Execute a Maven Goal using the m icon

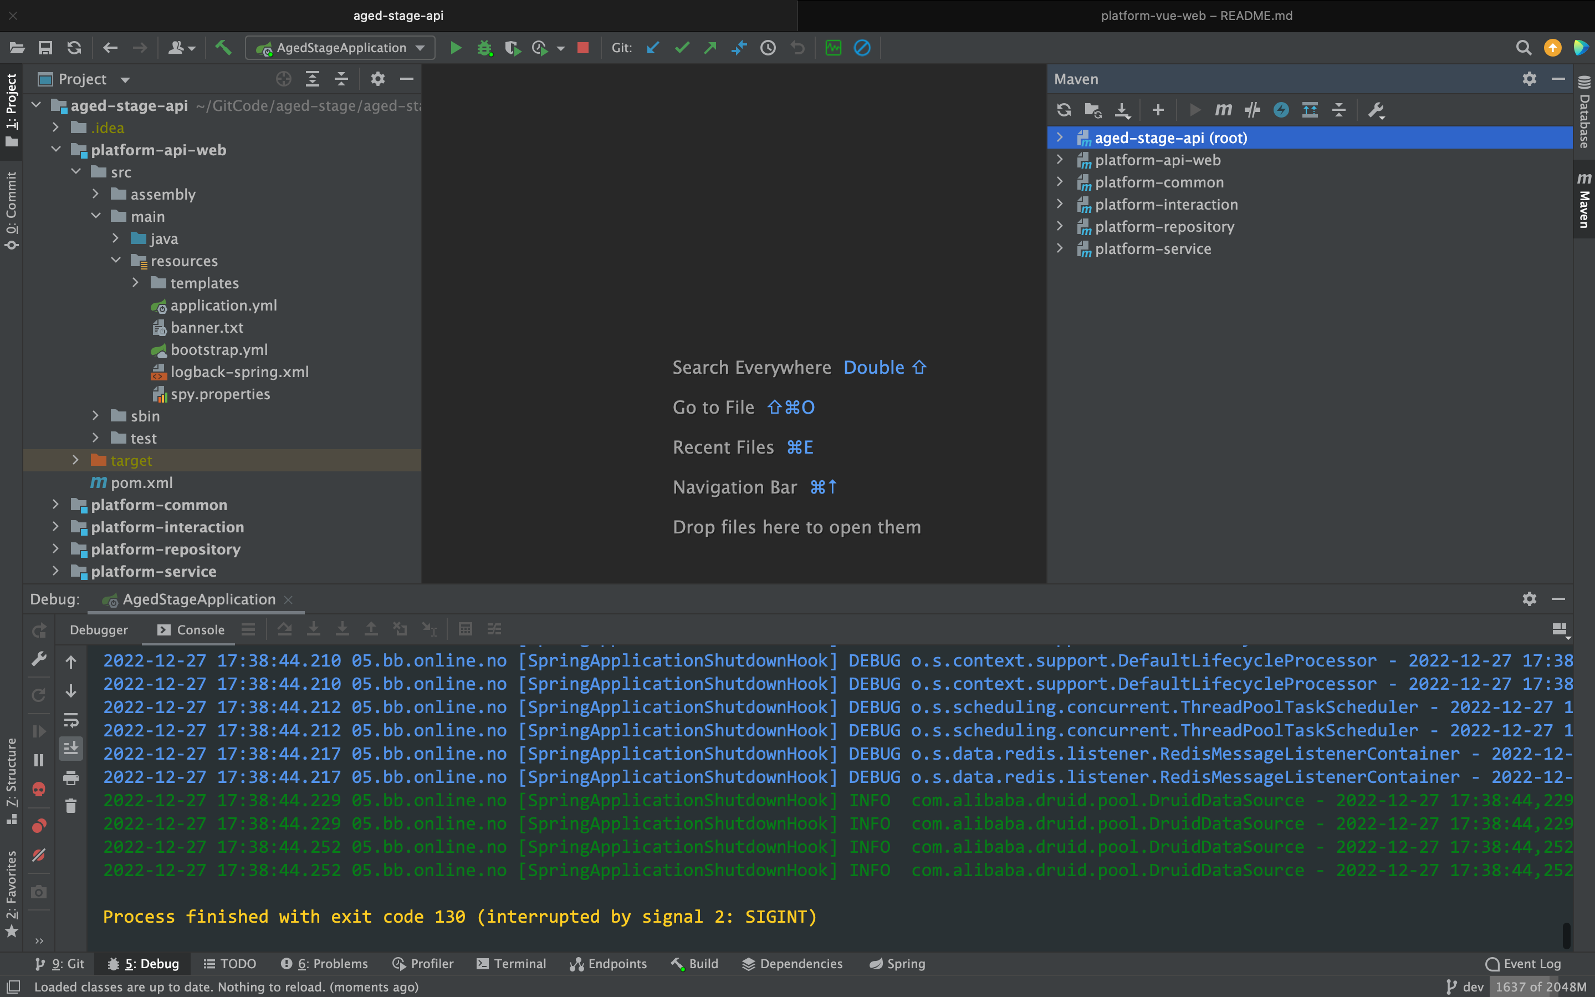pyautogui.click(x=1223, y=110)
